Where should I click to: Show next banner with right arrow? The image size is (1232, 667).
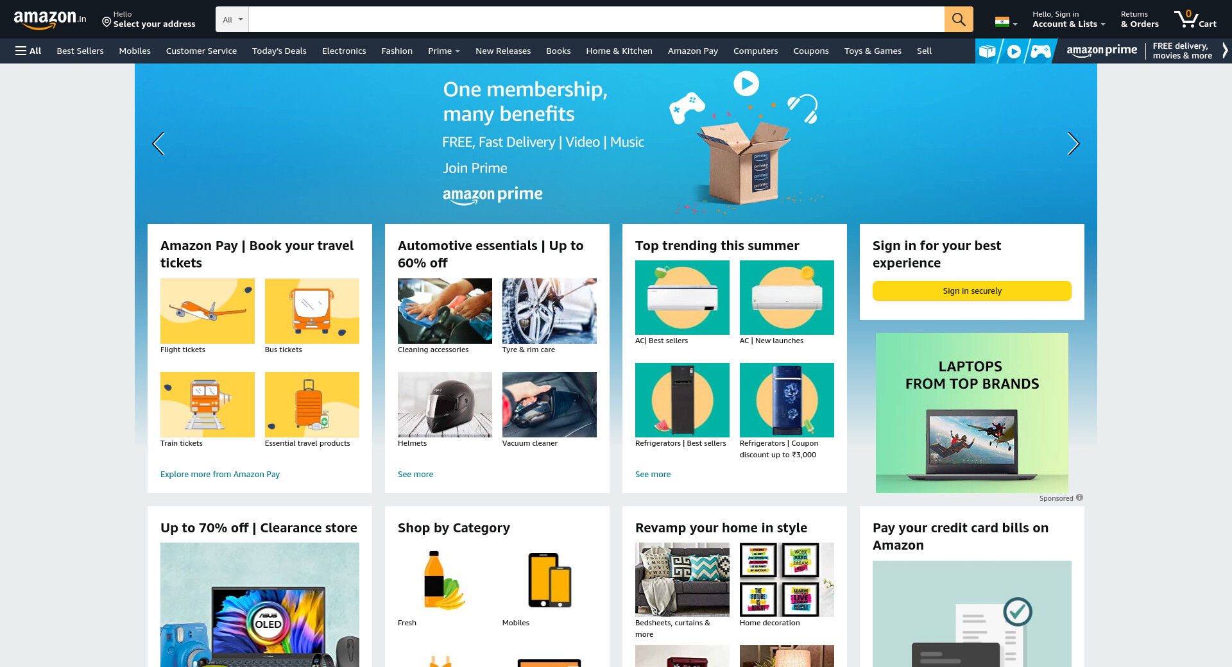[1073, 144]
